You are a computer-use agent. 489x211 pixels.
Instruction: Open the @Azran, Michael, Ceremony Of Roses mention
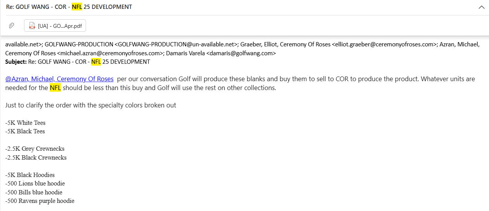59,79
